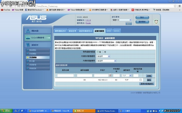
Task: Click the network map icon in sidebar
Action: [28, 31]
